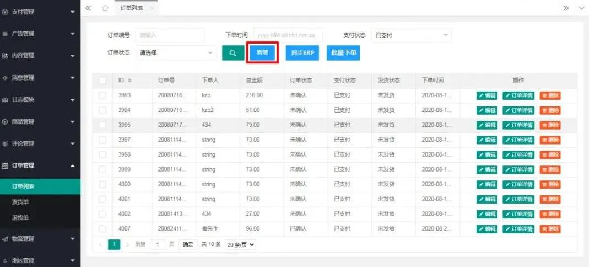Image resolution: width=595 pixels, height=267 pixels.
Task: Select 订单列表 in sidebar submenu
Action: [40, 186]
